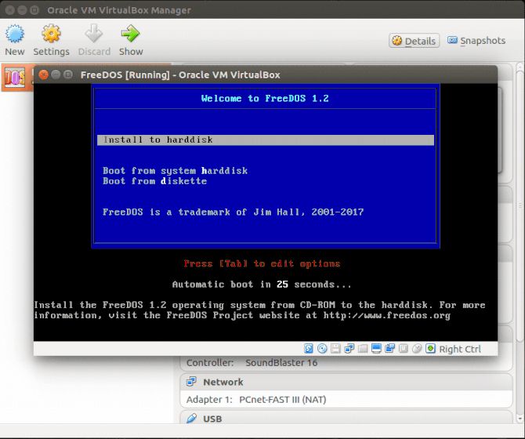
Task: Select Boot from system harddisk option
Action: 175,170
